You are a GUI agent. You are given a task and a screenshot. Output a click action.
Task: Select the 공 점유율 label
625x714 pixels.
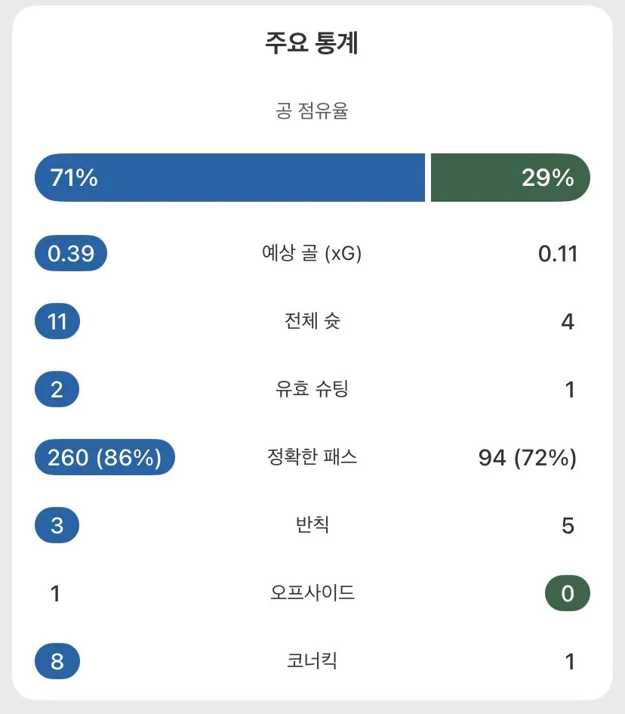[312, 112]
